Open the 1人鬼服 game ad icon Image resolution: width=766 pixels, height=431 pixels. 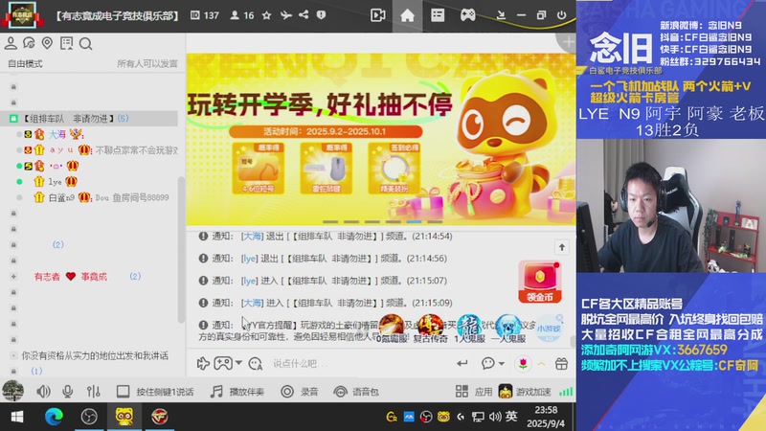(x=469, y=329)
